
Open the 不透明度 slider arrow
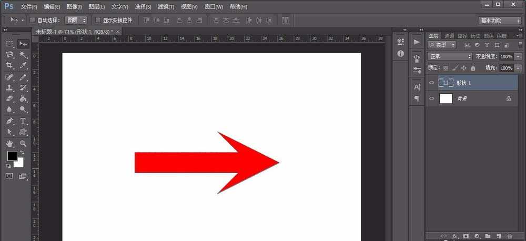[519, 56]
